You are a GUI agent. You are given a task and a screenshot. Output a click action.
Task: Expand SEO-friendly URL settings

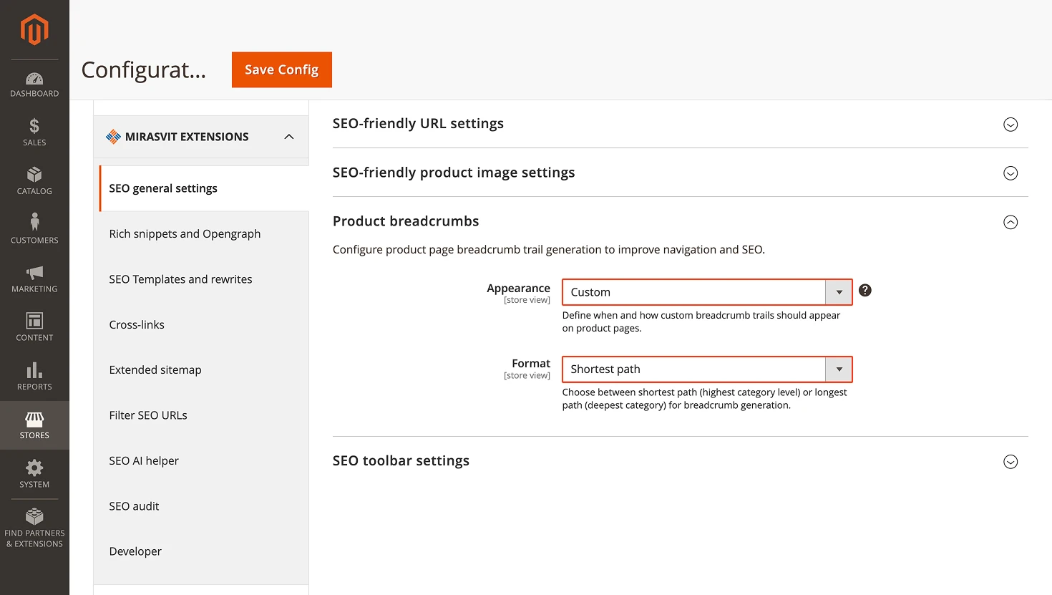pyautogui.click(x=1010, y=124)
